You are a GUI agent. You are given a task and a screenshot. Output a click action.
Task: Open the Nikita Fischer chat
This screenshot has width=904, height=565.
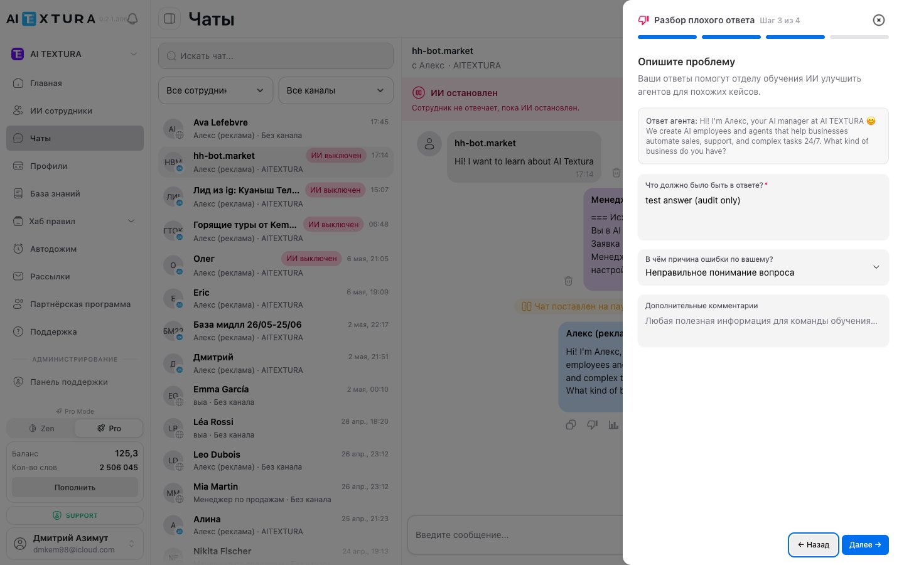click(276, 554)
